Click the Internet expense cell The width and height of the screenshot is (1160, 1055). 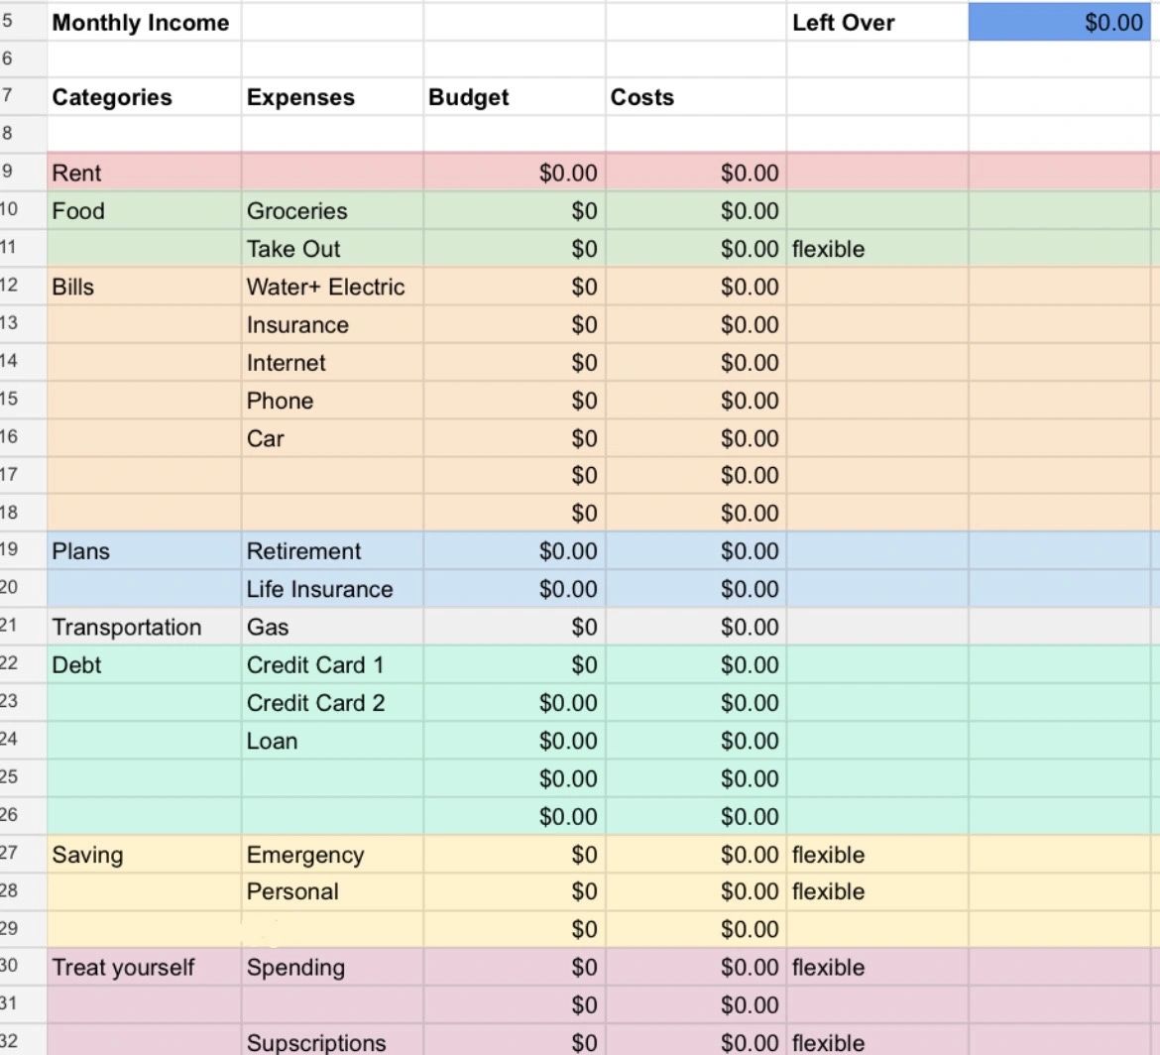tap(332, 363)
